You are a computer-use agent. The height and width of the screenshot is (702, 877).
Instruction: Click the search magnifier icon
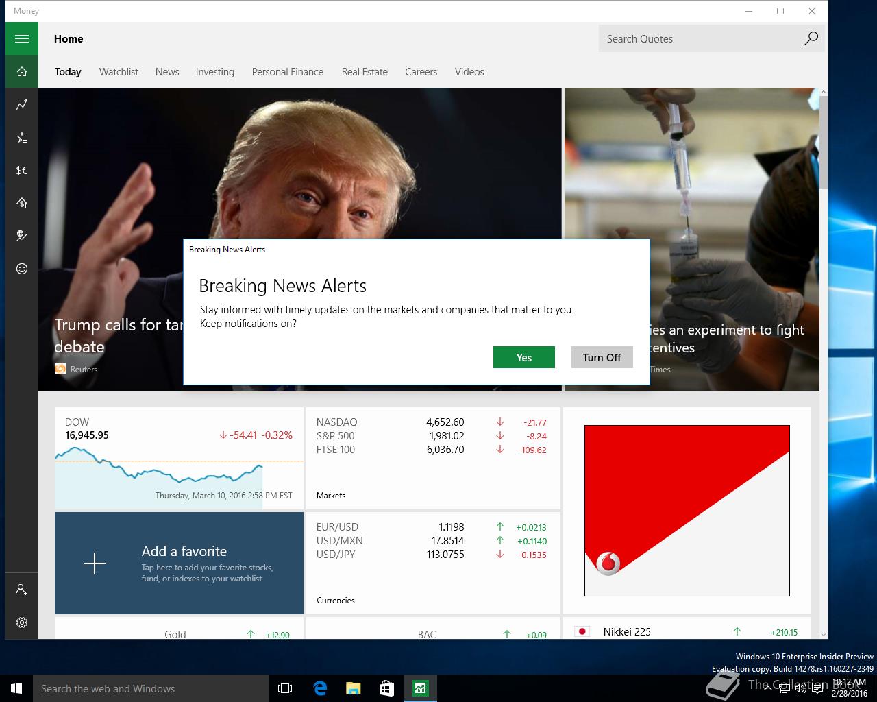[x=811, y=38]
